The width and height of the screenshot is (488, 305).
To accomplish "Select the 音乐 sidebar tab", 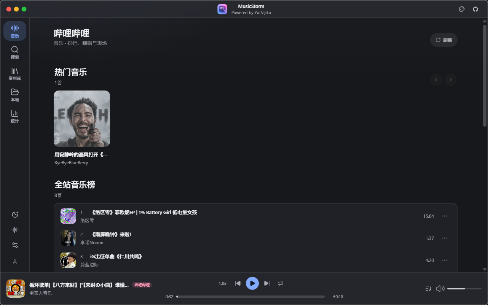I will click(15, 31).
